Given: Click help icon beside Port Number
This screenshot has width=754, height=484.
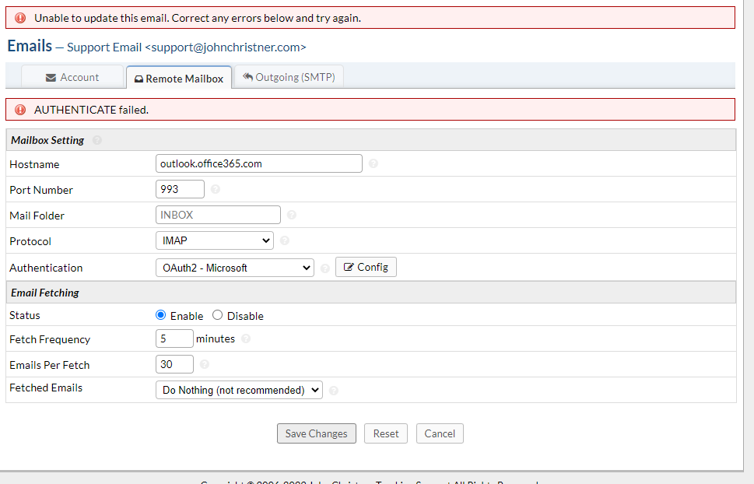Looking at the screenshot, I should click(x=216, y=189).
